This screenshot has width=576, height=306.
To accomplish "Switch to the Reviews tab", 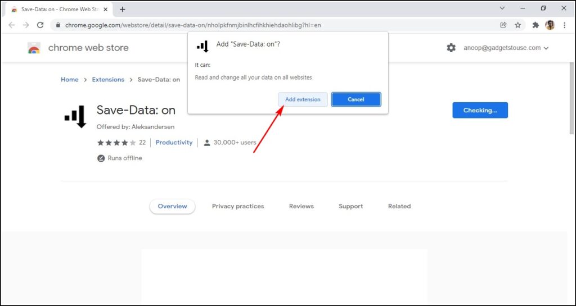I will (x=301, y=206).
